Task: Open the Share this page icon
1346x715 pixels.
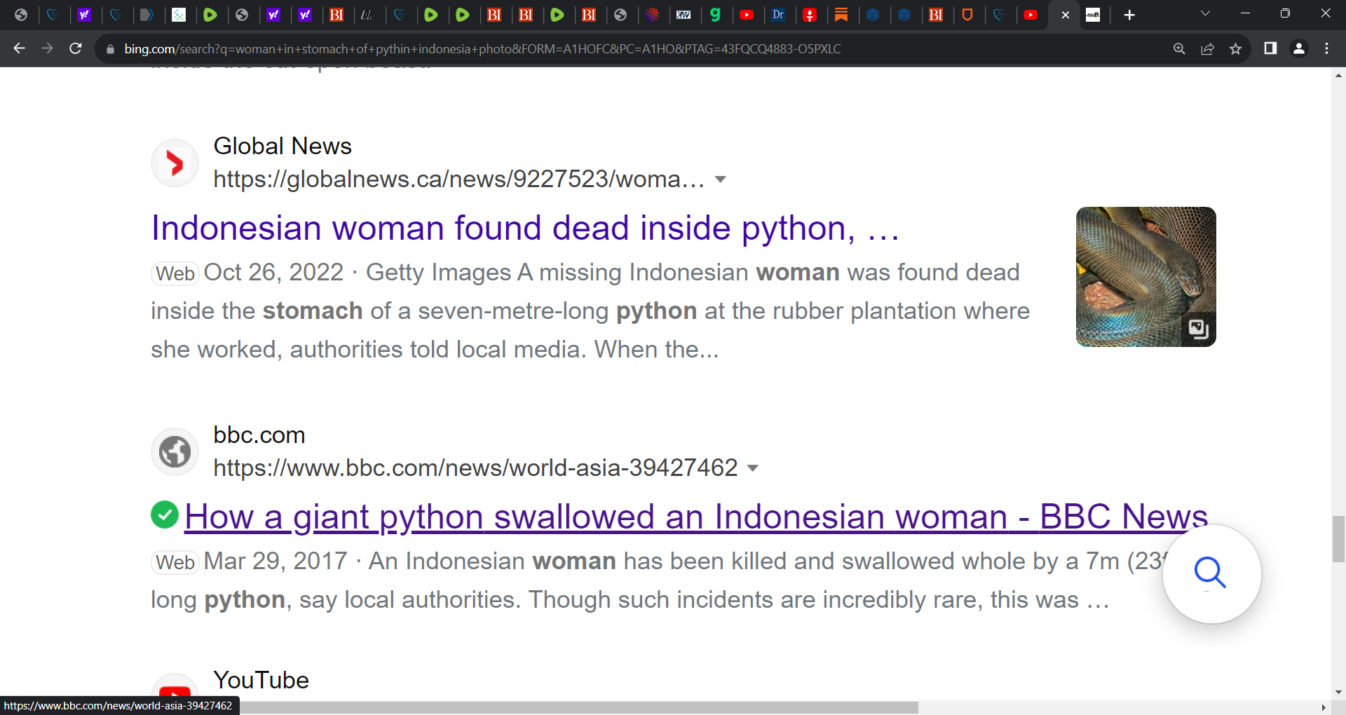Action: point(1207,48)
